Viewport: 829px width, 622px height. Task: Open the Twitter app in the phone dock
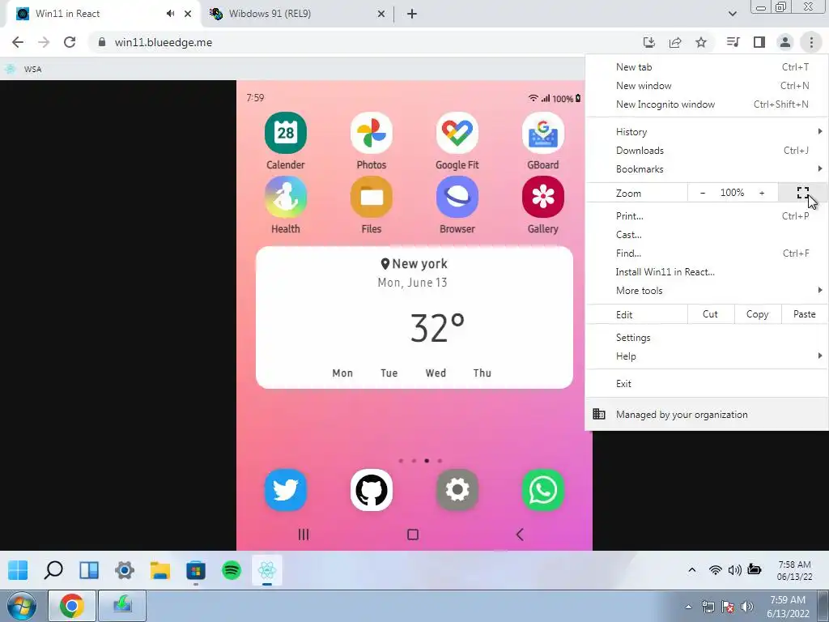[286, 490]
